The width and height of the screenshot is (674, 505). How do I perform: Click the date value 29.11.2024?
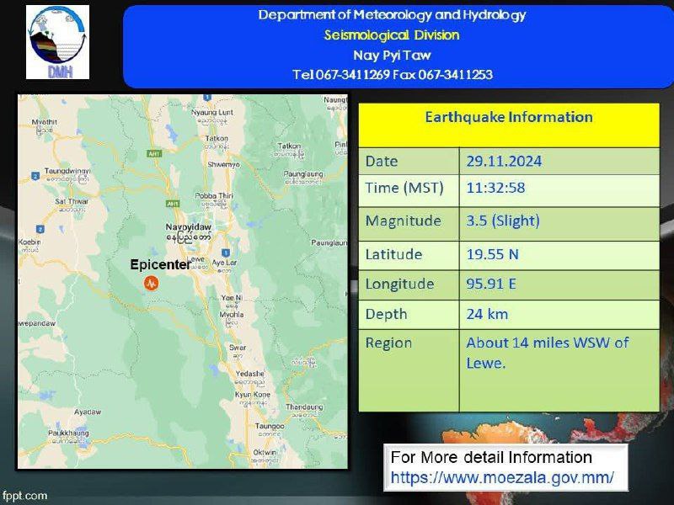coord(504,161)
